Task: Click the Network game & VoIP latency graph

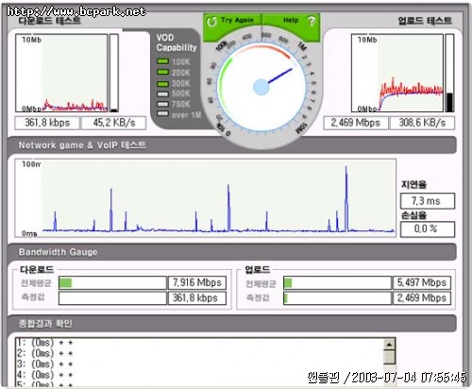Action: [x=205, y=198]
